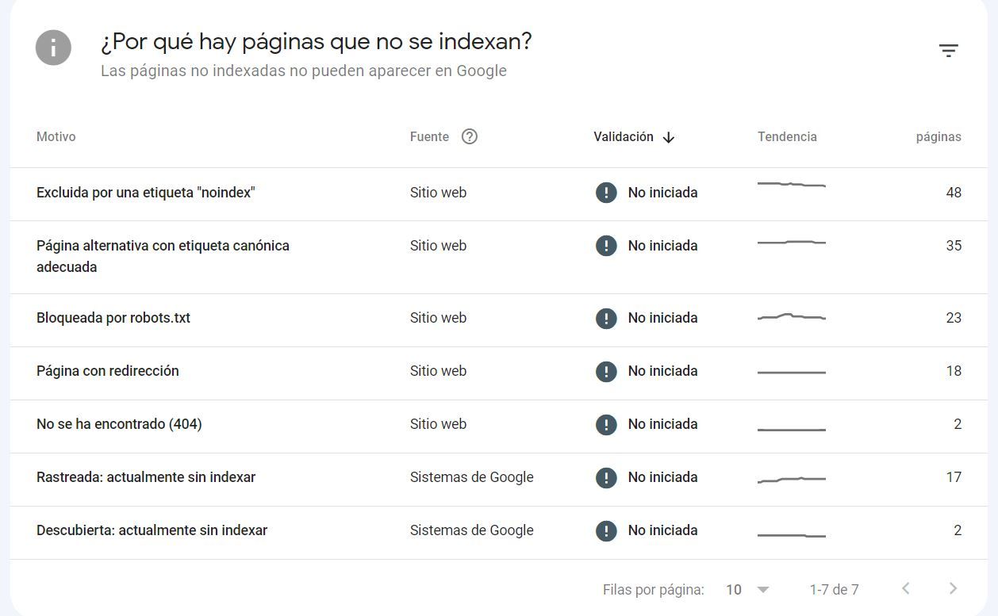The height and width of the screenshot is (616, 998).
Task: Sort by the Validación column header
Action: [x=624, y=136]
